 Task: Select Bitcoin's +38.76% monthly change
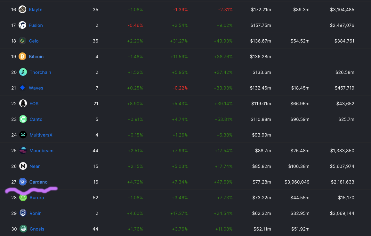(223, 57)
